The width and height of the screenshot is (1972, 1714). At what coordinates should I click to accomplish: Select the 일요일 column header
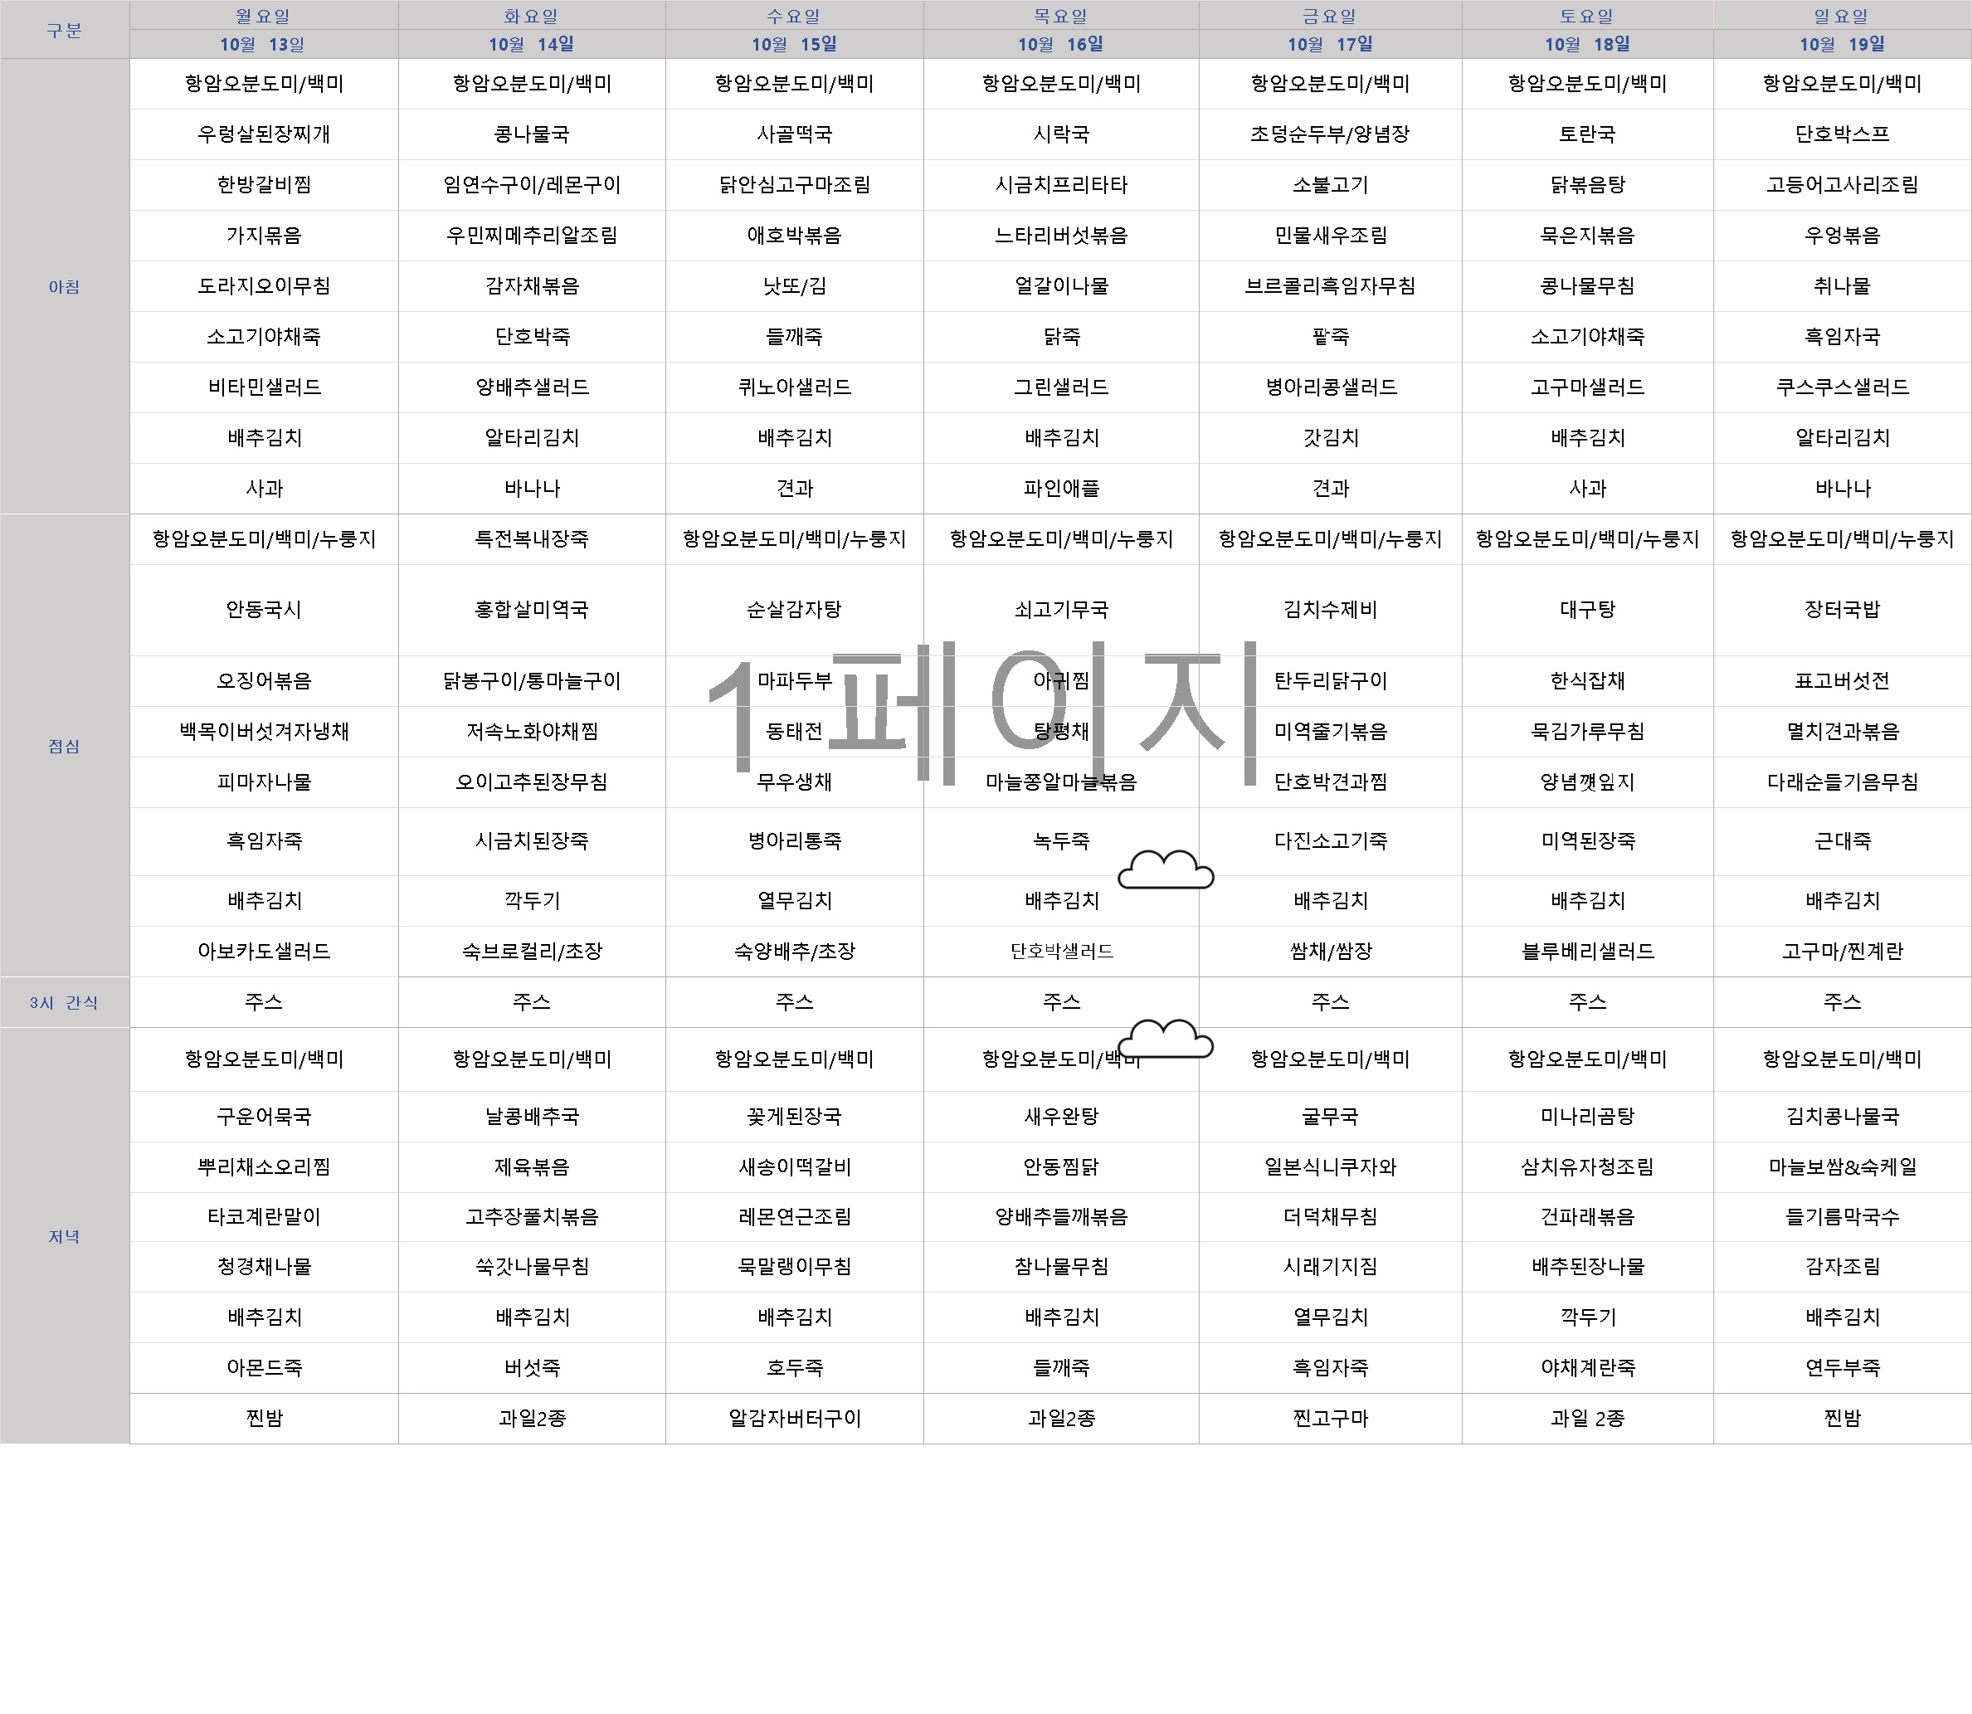click(x=1841, y=17)
